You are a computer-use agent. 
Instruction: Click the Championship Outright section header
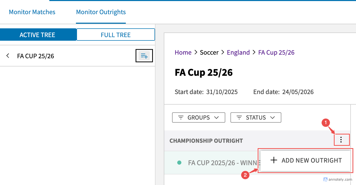click(206, 141)
